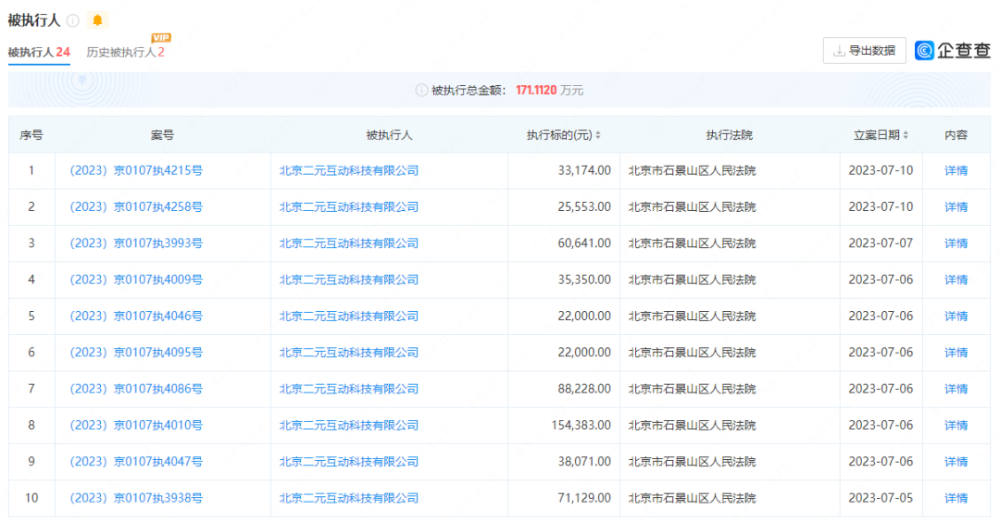Select the amount 88,228.00

[584, 389]
